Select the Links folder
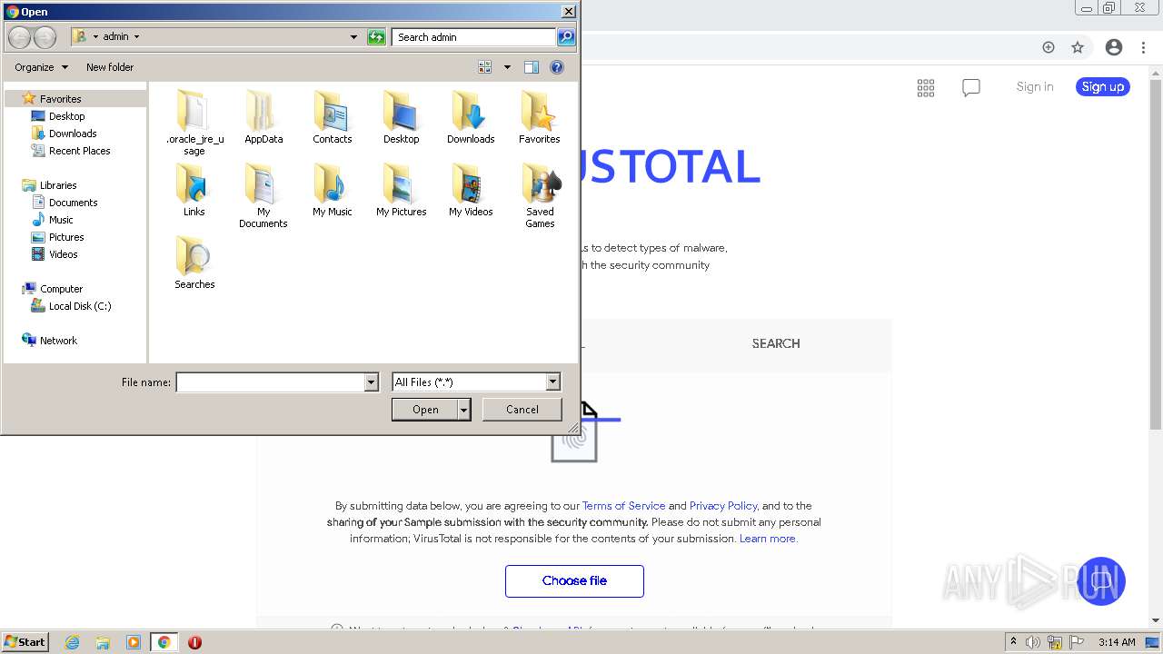 194,189
